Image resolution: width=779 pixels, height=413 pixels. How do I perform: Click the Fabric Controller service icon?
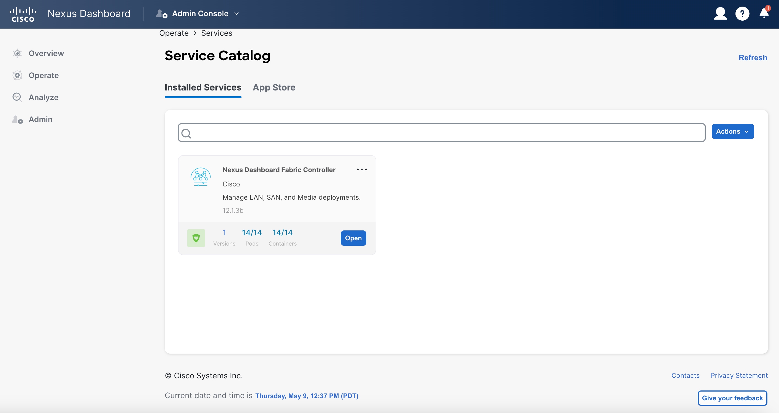coord(201,177)
